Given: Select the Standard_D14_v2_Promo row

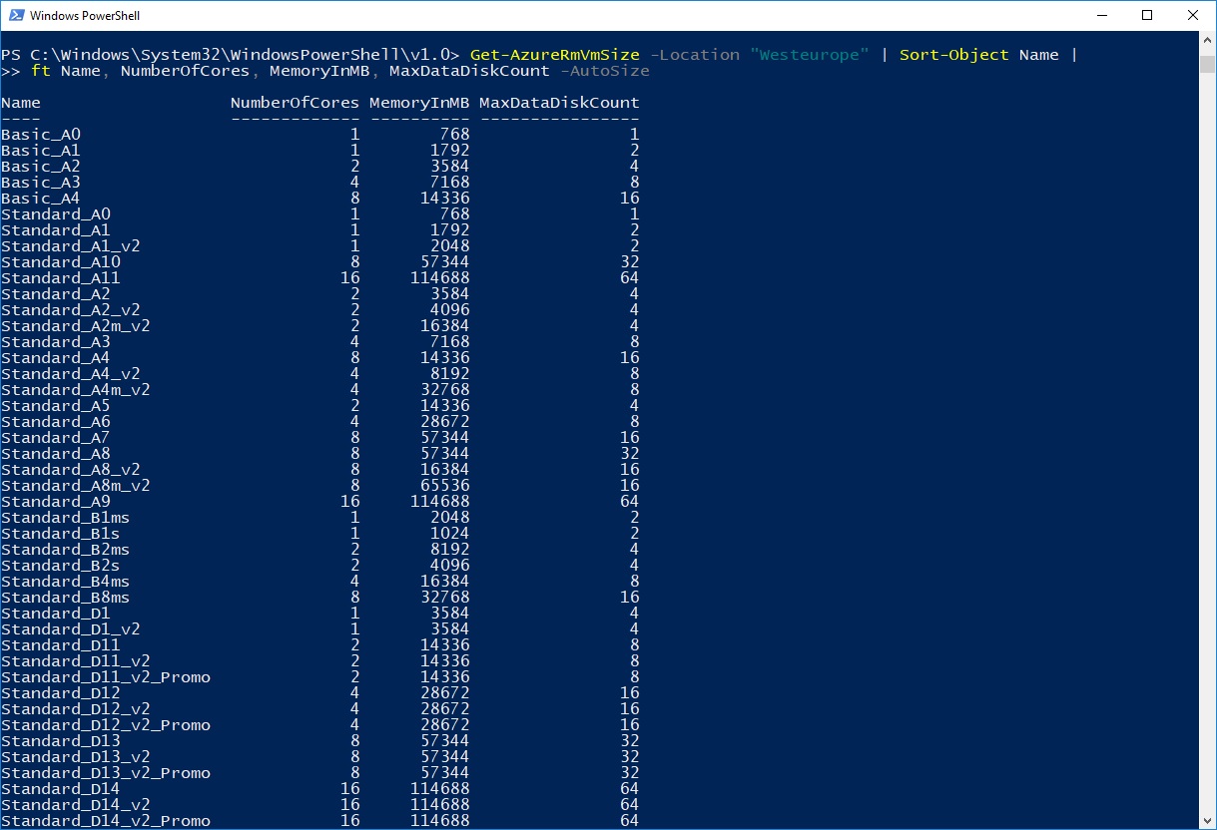Looking at the screenshot, I should 105,820.
